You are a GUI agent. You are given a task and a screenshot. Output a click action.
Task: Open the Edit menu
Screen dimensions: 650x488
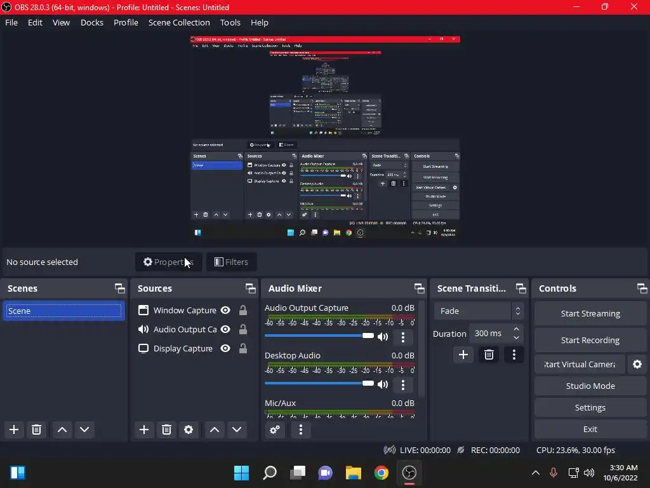click(x=36, y=22)
